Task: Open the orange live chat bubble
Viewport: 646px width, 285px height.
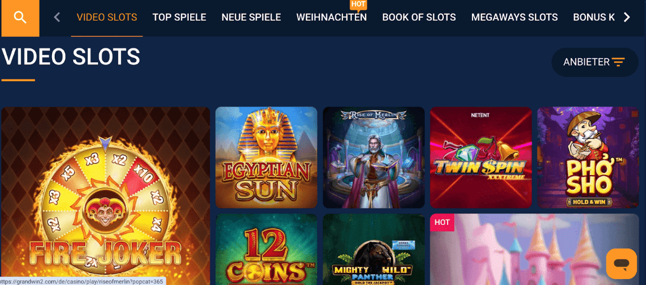Action: point(621,263)
